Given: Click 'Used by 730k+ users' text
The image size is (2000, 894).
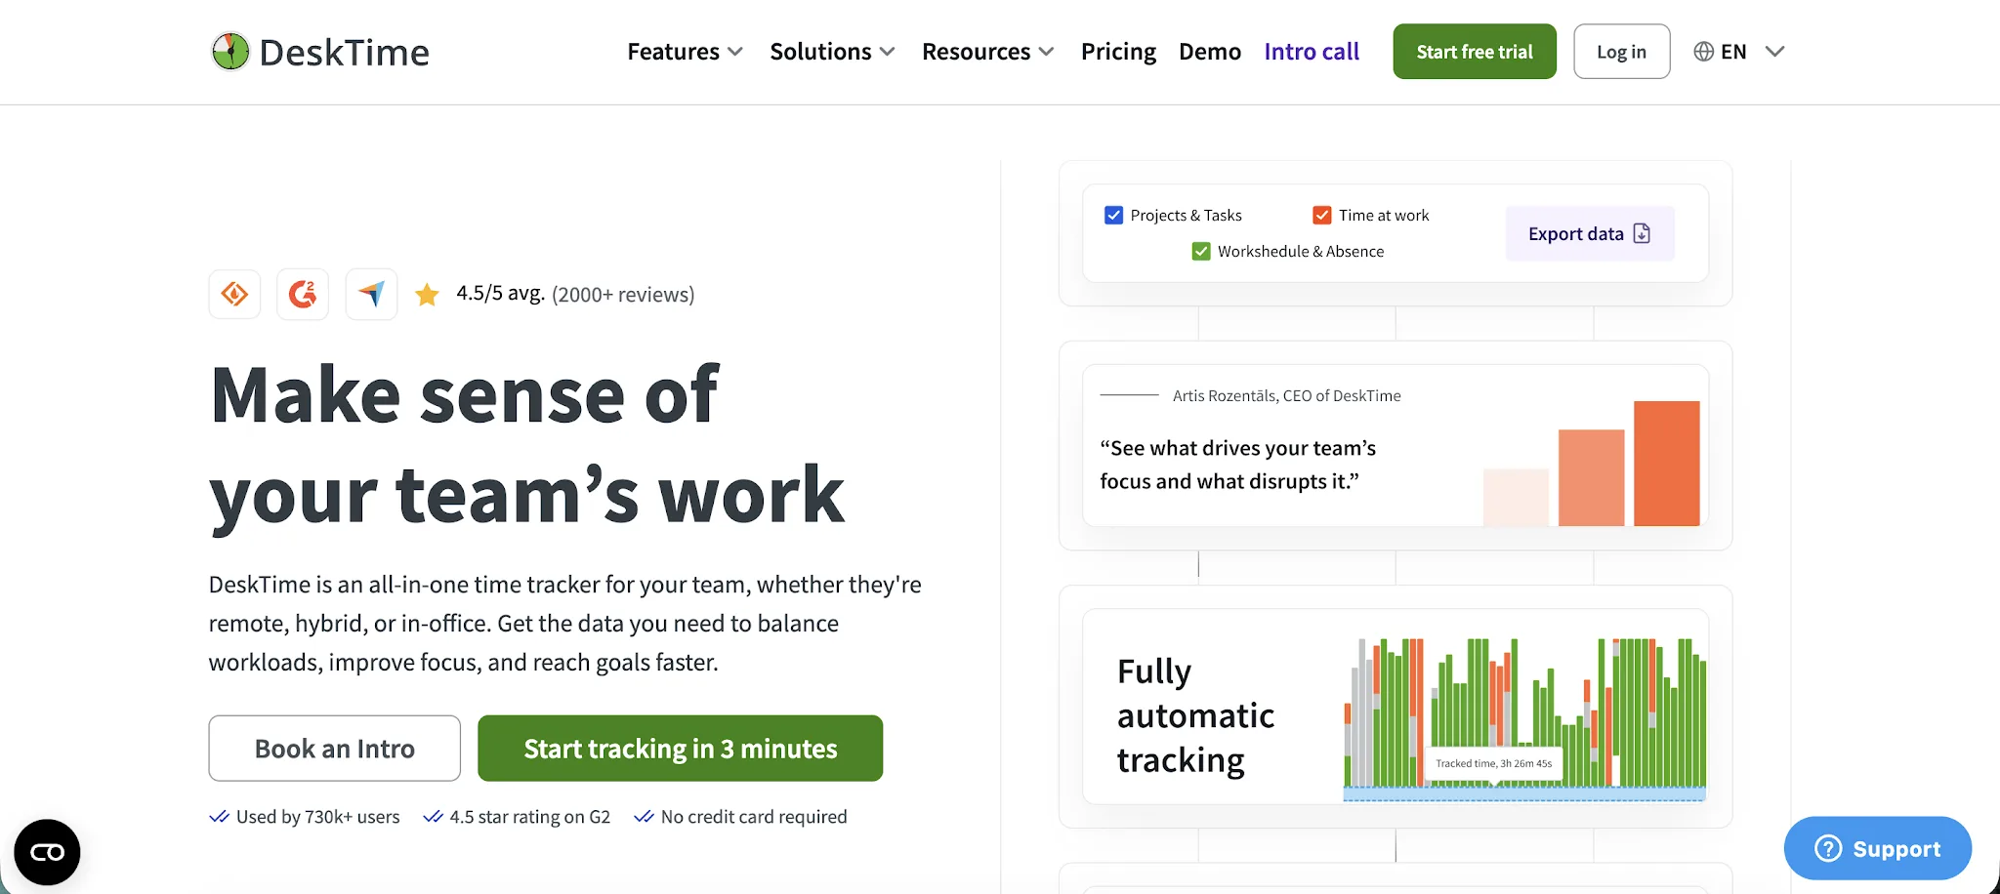Looking at the screenshot, I should 318,817.
